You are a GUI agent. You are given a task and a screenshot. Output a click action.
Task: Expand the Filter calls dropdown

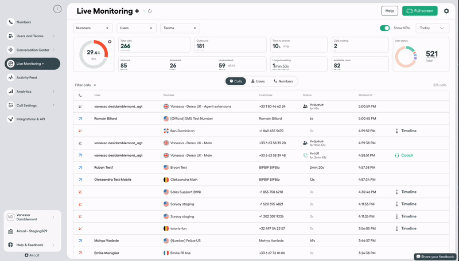[85, 85]
